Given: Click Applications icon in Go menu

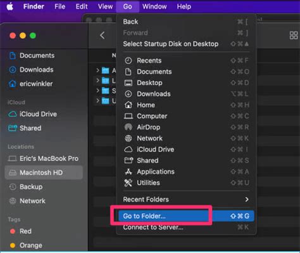Looking at the screenshot, I should coord(128,172).
